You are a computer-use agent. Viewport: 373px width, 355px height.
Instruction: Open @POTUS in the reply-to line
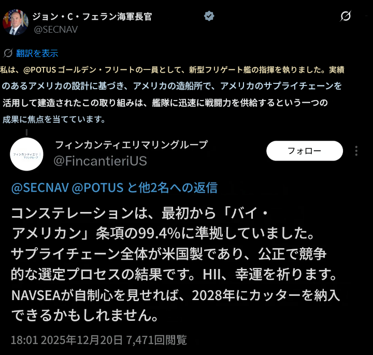[97, 188]
